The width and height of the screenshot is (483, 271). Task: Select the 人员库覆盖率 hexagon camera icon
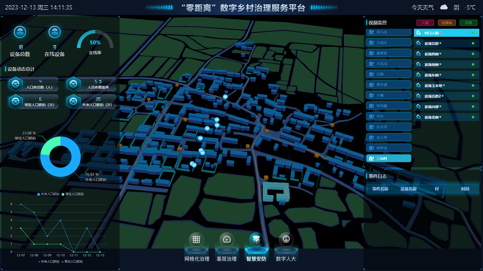73,84
